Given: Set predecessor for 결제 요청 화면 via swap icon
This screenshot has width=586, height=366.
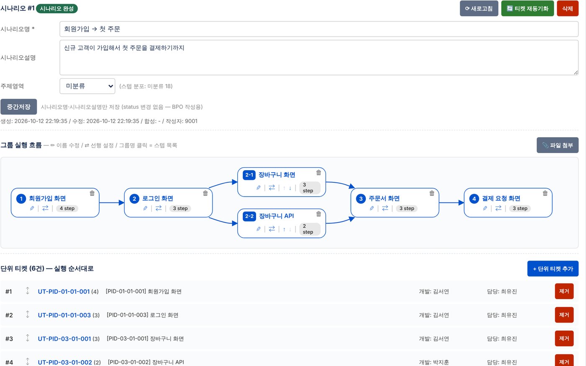Looking at the screenshot, I should click(498, 208).
